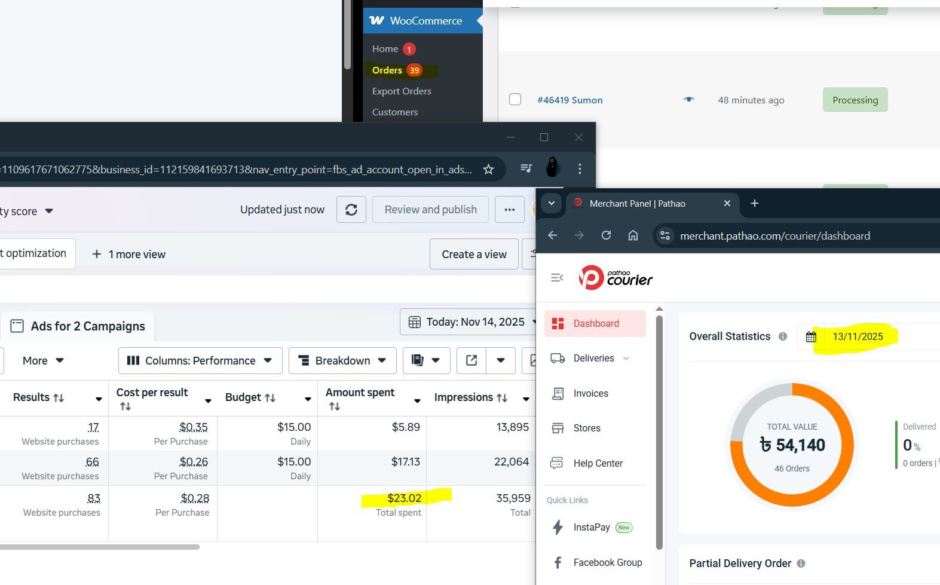Reload the Pathao merchant dashboard page

click(x=606, y=235)
